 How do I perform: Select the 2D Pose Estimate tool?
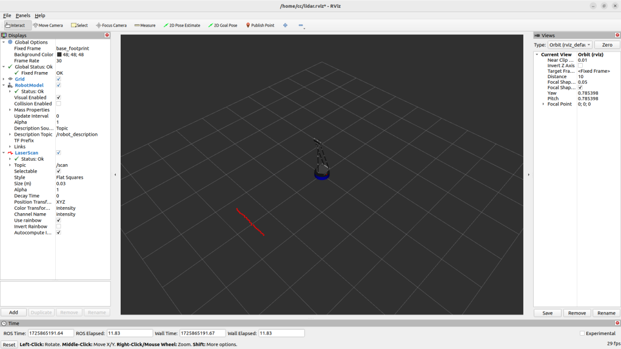point(182,25)
